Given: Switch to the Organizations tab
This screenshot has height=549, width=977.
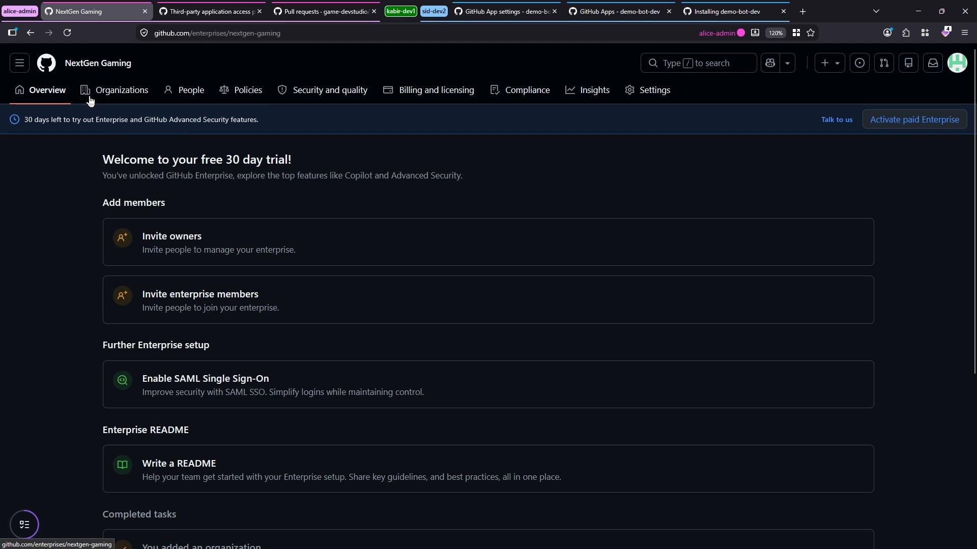Looking at the screenshot, I should pos(114,90).
